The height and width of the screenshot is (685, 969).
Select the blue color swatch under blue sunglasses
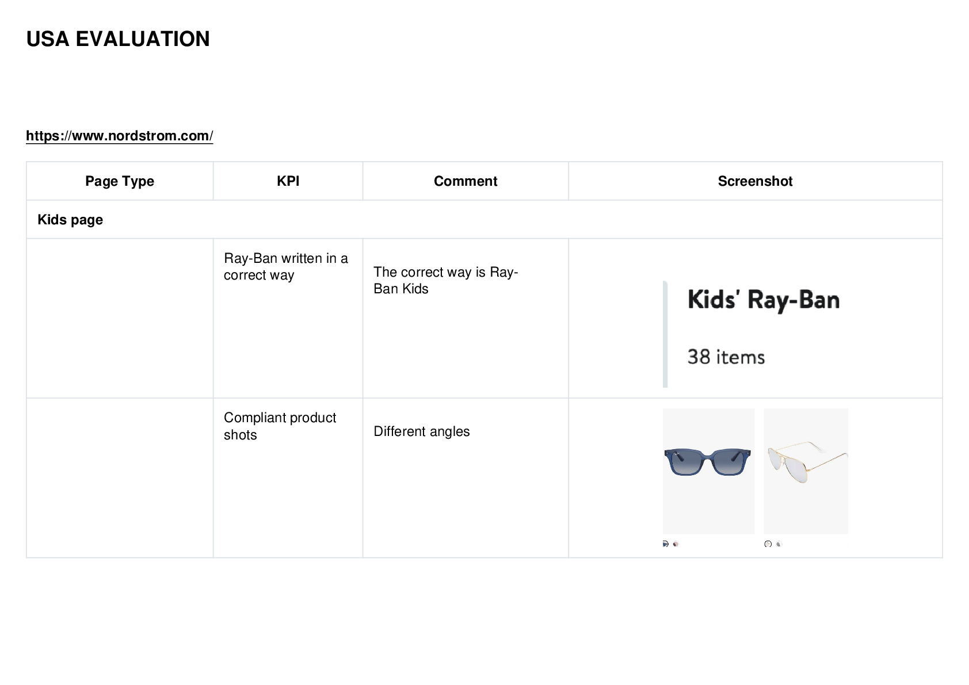point(666,544)
